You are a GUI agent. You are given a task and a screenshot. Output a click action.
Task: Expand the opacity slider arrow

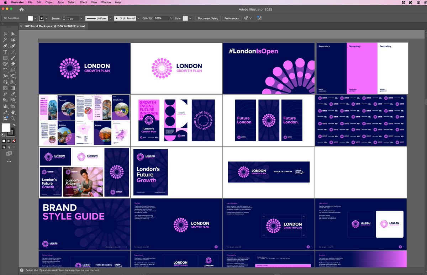(171, 18)
